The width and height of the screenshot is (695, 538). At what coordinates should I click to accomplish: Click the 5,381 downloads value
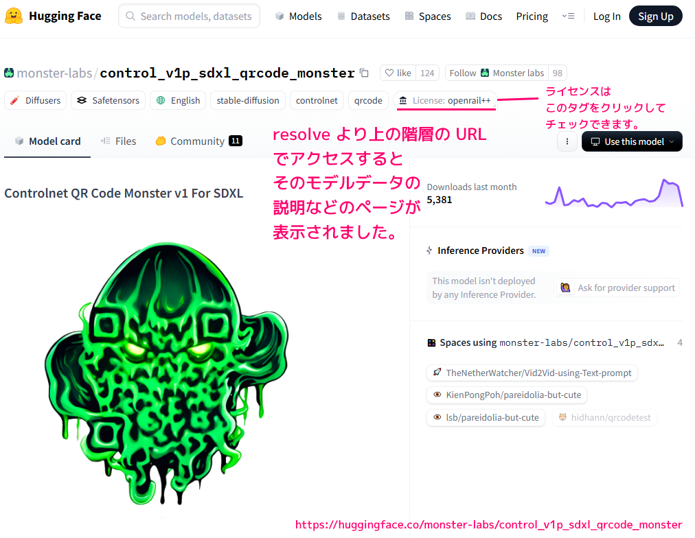(x=440, y=200)
